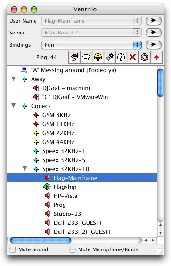This screenshot has width=171, height=266.
Task: Click the red X toolbar icon
Action: (x=133, y=57)
